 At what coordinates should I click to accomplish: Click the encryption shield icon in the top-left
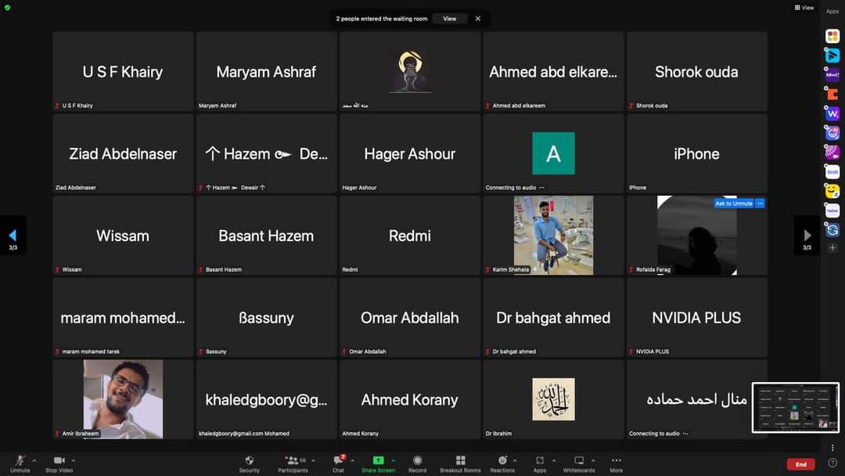[x=7, y=7]
